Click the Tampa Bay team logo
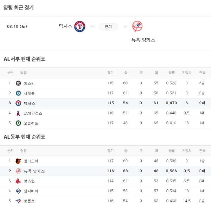This screenshot has width=211, height=207. click(18, 191)
